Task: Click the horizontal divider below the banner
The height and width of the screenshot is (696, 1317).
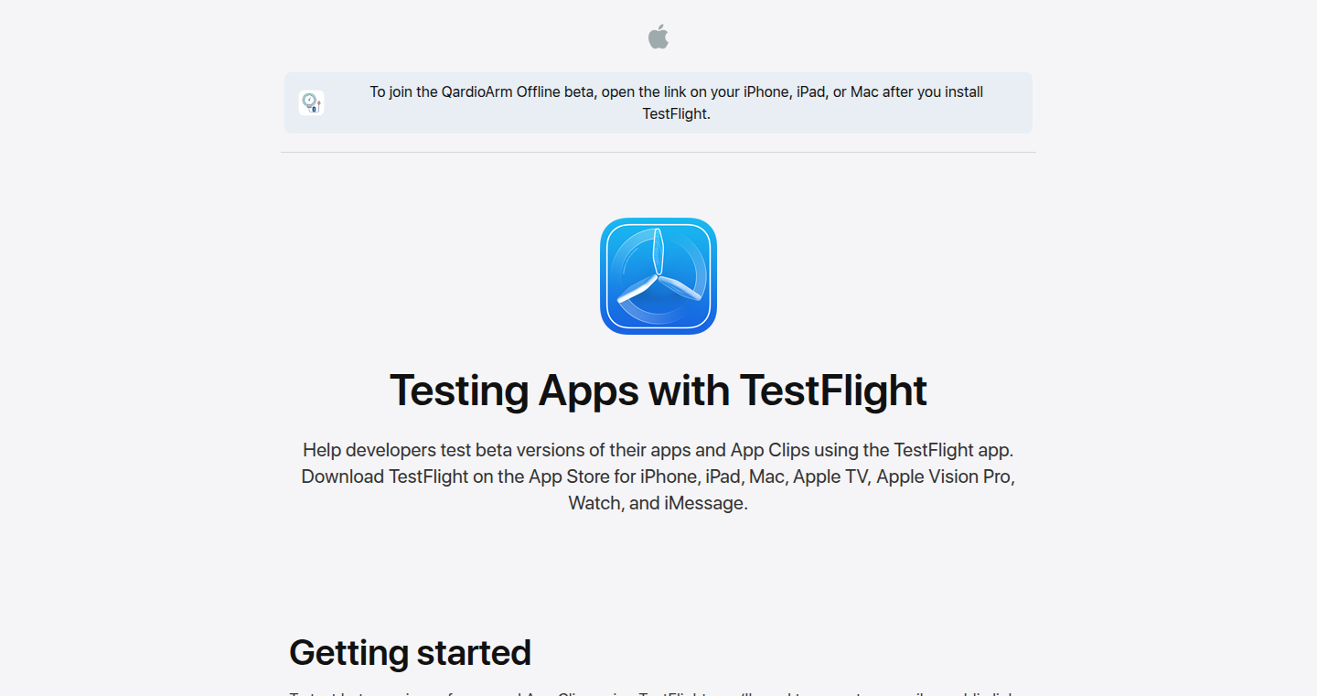Action: [658, 152]
